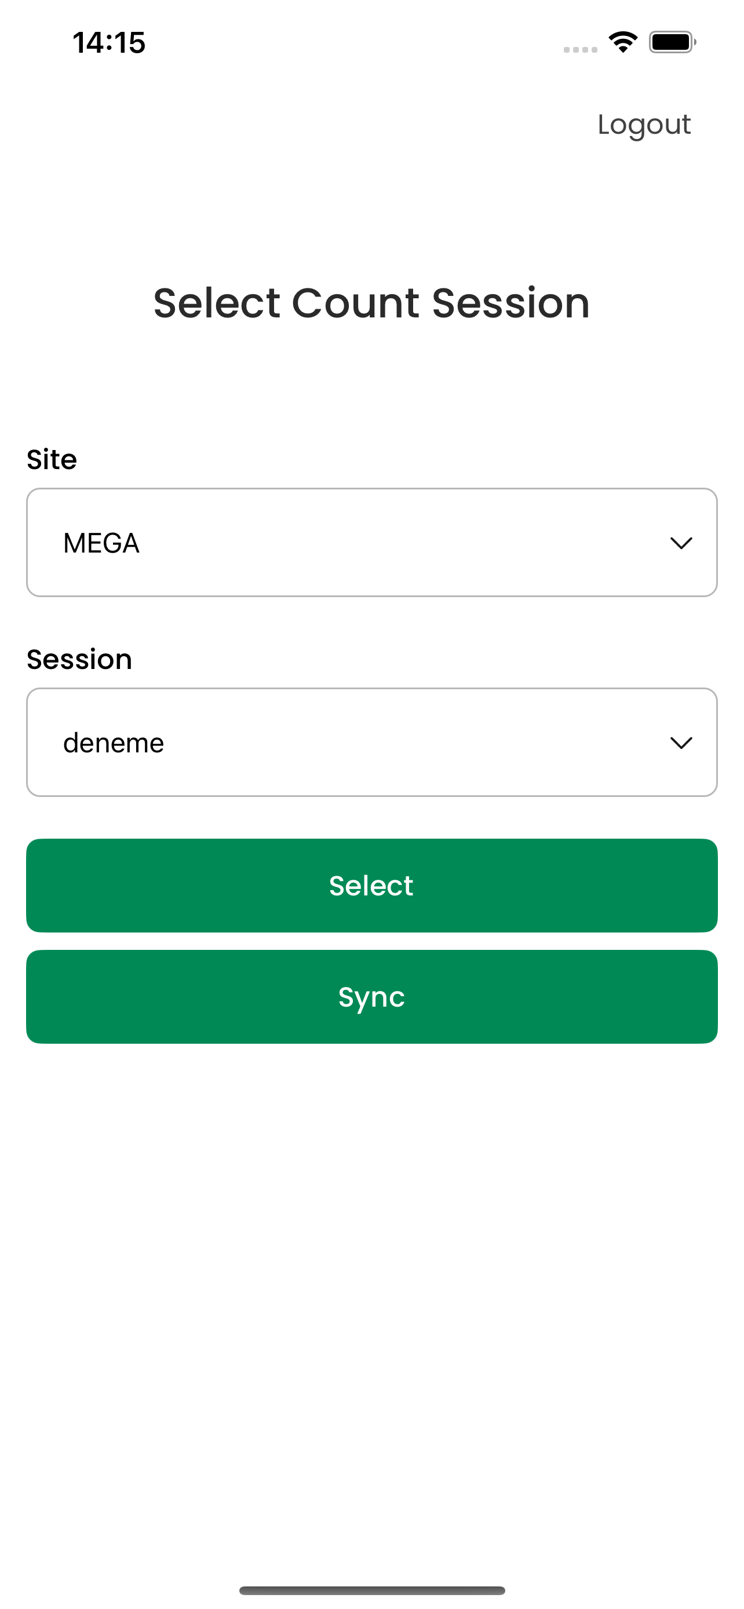Click the MEGA value text
The width and height of the screenshot is (744, 1609).
[x=101, y=543]
